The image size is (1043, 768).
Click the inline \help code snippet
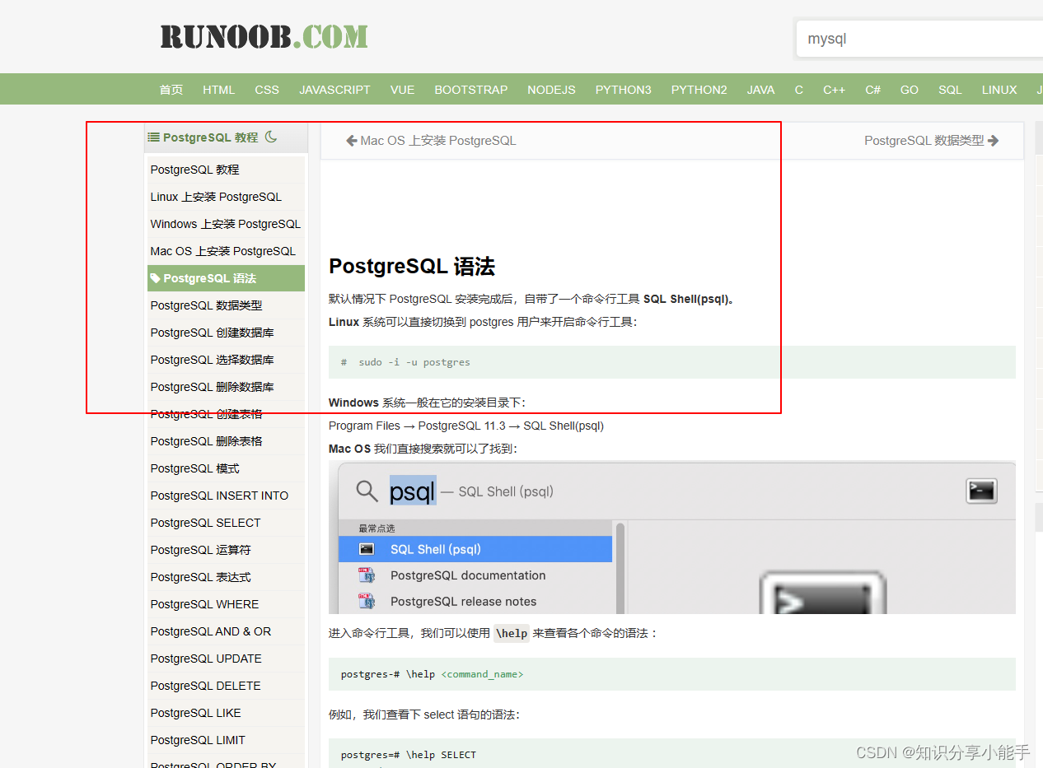(x=511, y=633)
